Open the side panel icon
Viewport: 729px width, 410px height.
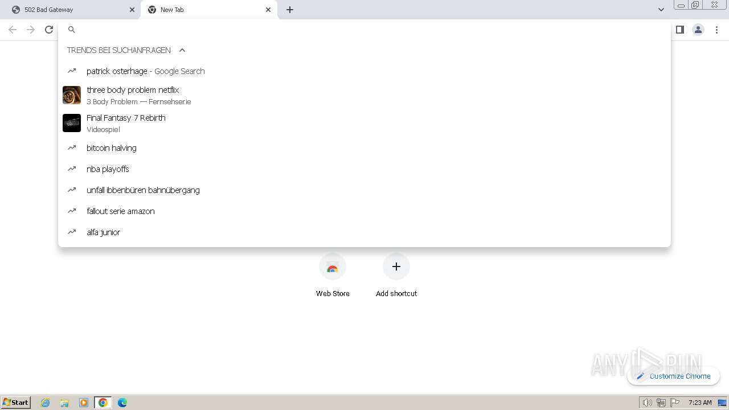click(x=679, y=30)
